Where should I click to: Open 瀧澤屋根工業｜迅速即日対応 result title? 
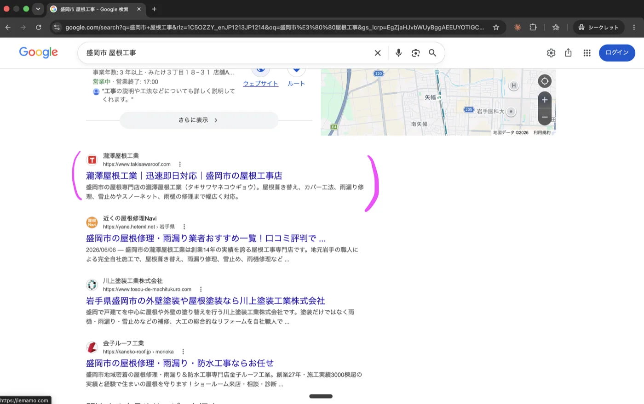coord(184,176)
